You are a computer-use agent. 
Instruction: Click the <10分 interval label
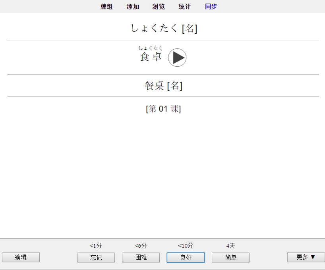tap(186, 246)
